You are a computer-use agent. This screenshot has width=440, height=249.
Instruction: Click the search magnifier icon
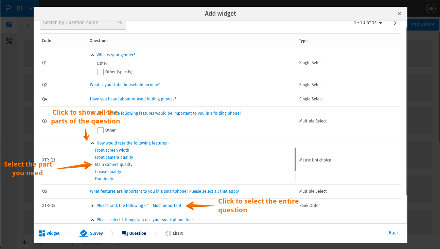(x=120, y=22)
